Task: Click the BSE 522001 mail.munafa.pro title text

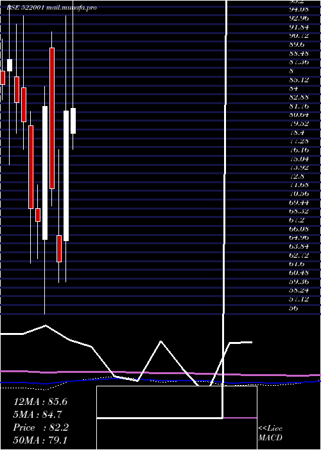Action: [x=51, y=8]
